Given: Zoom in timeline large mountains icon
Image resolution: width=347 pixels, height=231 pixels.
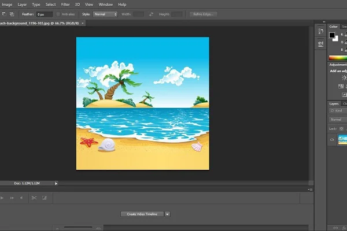Looking at the screenshot, I should tap(98, 228).
